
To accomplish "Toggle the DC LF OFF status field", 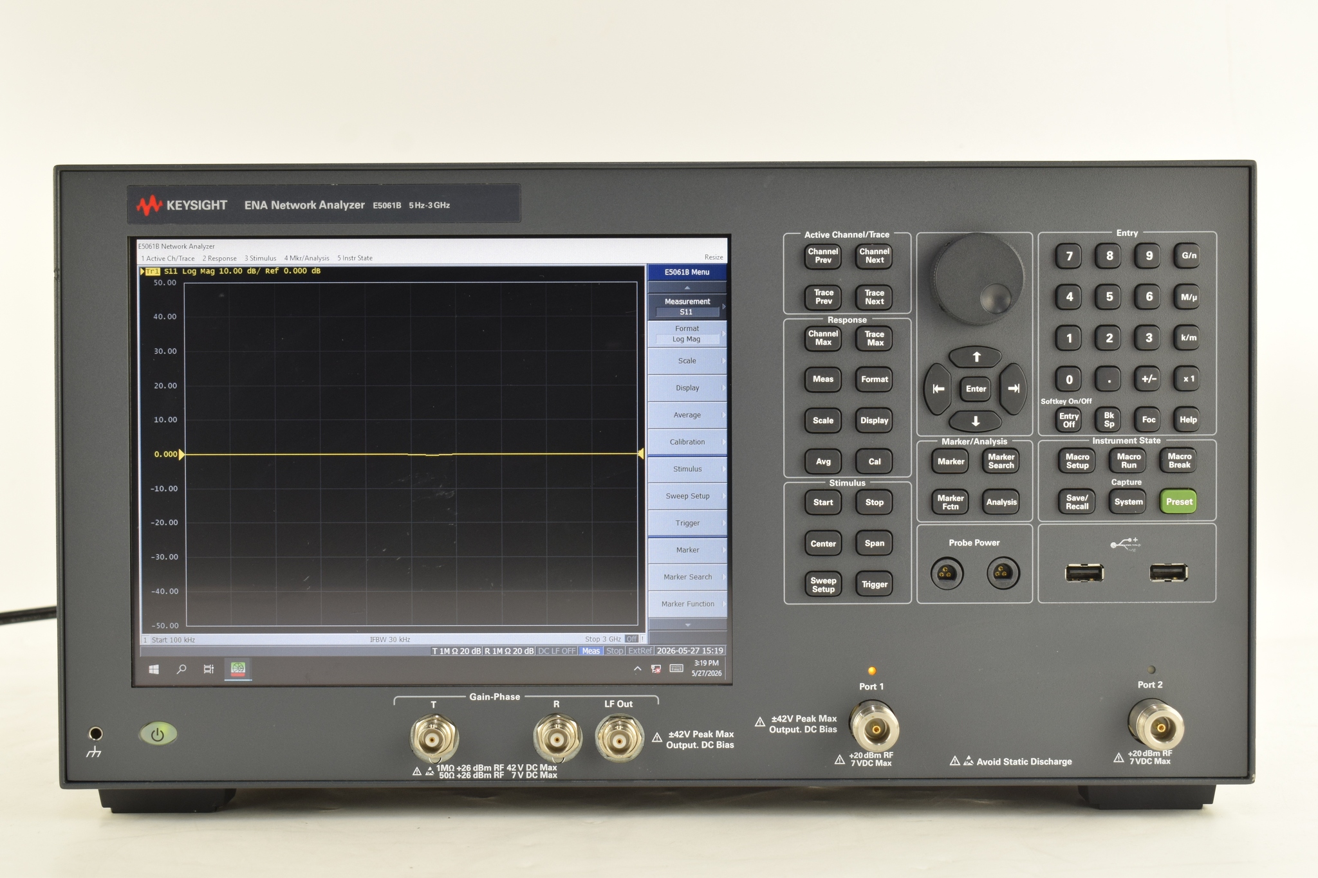I will (x=557, y=651).
